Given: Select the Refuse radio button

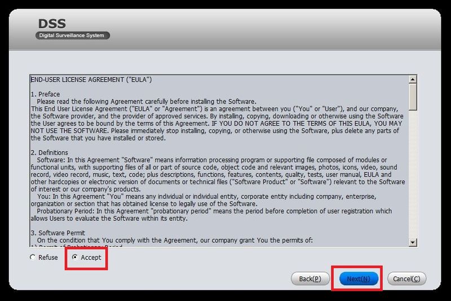Looking at the screenshot, I should pyautogui.click(x=33, y=257).
